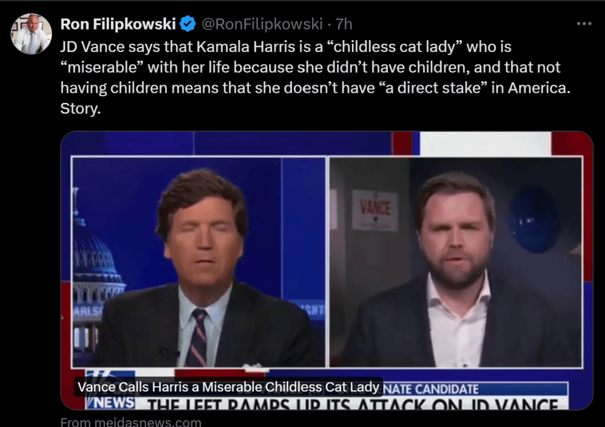Open the @RonFilipkowski handle link
This screenshot has height=427, width=605.
tap(262, 24)
